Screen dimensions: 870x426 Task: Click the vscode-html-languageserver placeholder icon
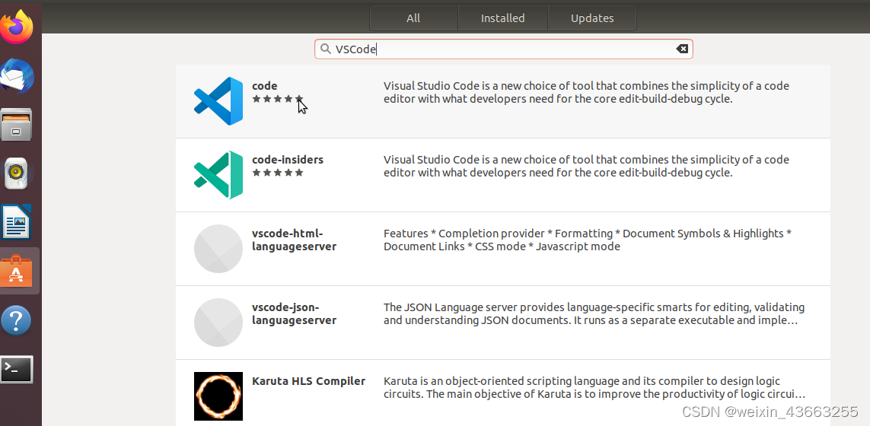tap(218, 249)
